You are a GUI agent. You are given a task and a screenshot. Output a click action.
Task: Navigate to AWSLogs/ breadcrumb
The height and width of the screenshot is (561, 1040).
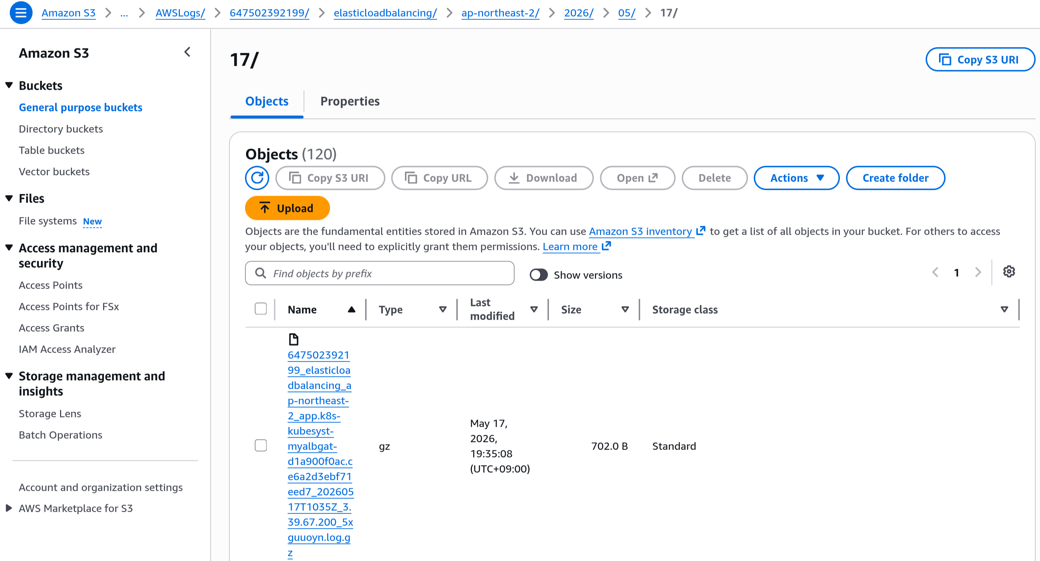coord(181,13)
